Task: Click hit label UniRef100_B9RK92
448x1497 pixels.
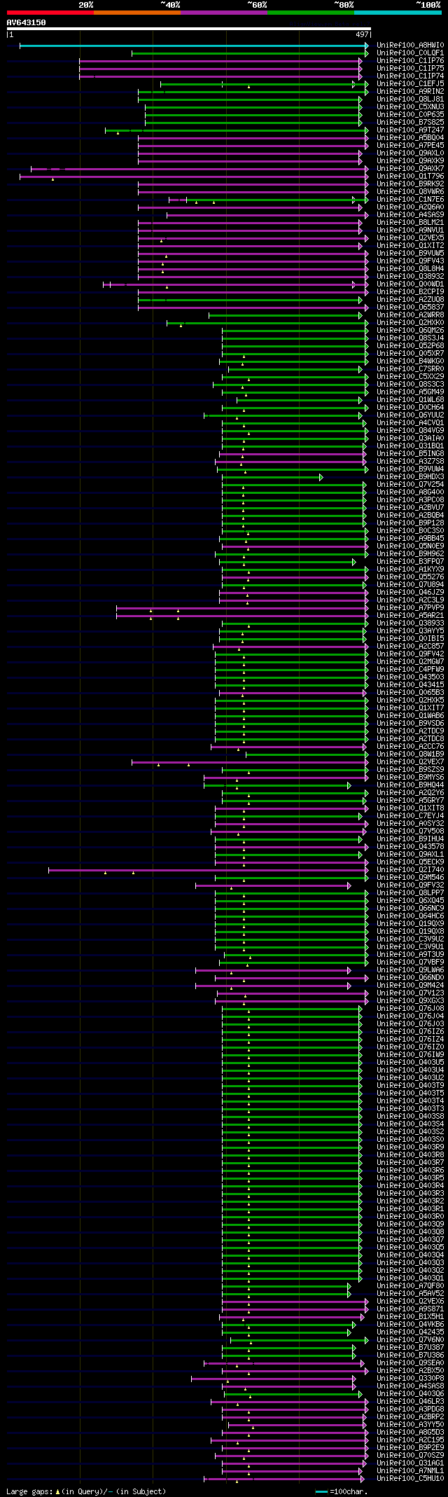Action: (x=410, y=184)
